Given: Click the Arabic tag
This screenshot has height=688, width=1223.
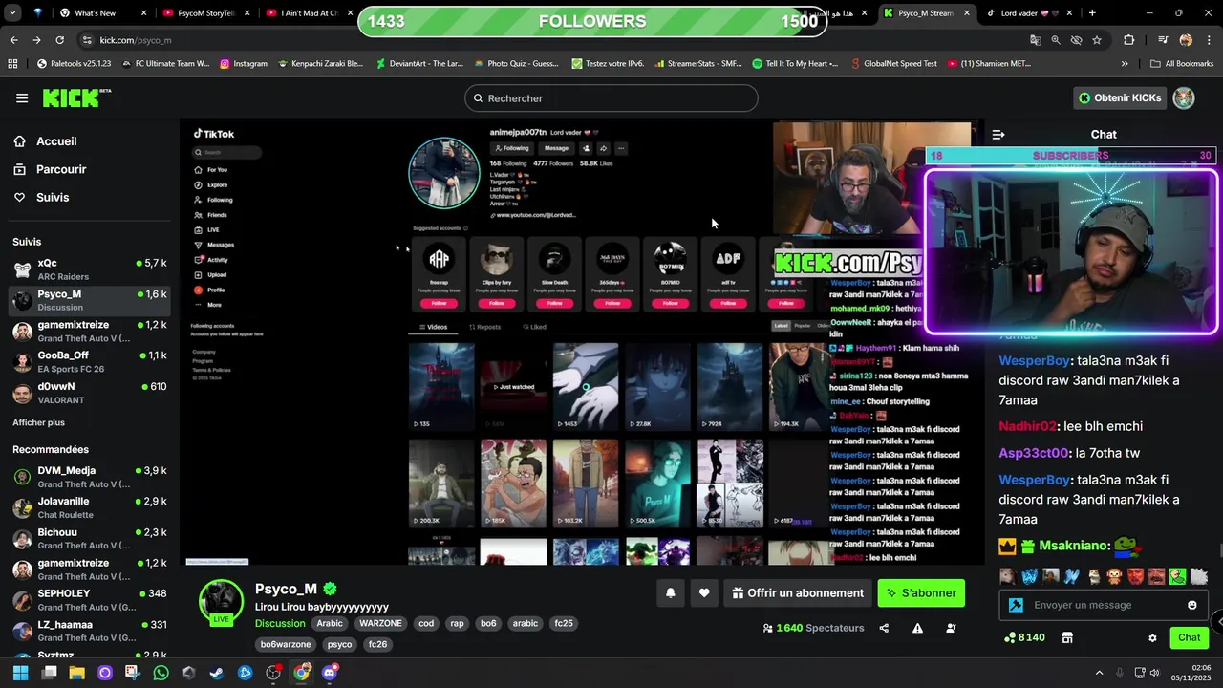Looking at the screenshot, I should click(x=330, y=623).
